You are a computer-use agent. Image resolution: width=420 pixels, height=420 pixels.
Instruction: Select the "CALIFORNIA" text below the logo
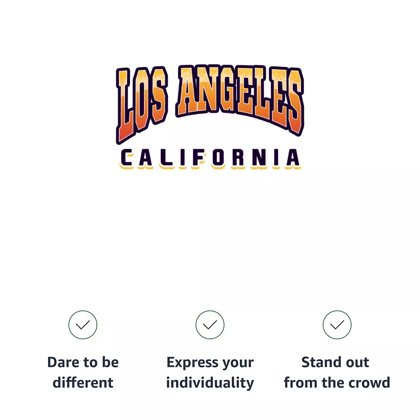click(210, 159)
